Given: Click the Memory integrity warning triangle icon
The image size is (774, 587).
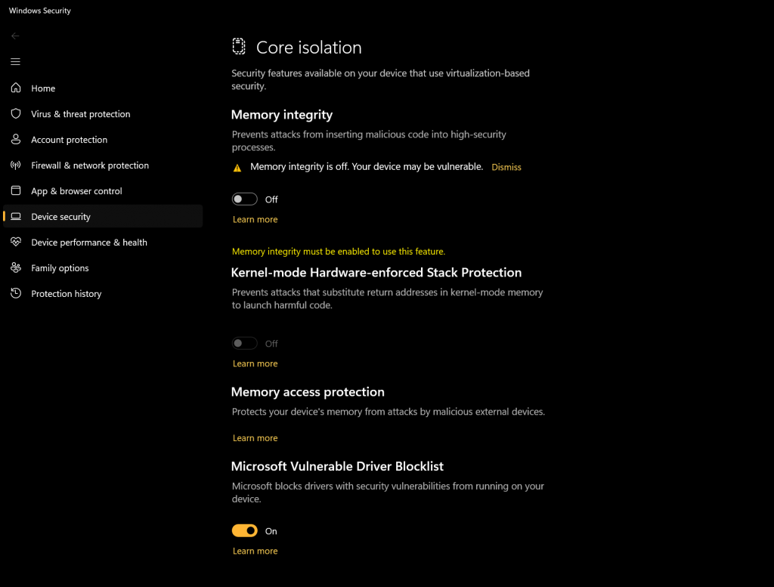Looking at the screenshot, I should pyautogui.click(x=237, y=168).
